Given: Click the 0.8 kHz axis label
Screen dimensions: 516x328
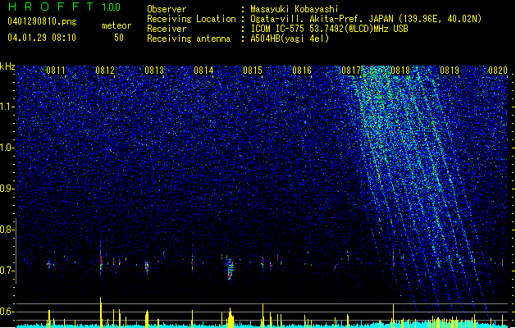Looking at the screenshot, I should coord(7,230).
